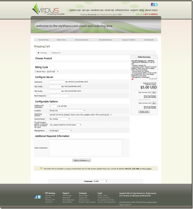Click the Virpus logo
Screen dimensions: 193x209
coord(48,9)
